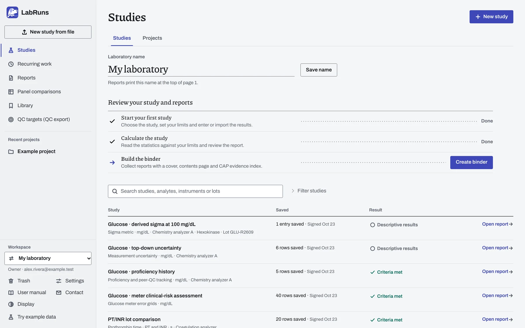Open report for PT/INR lot comparison
525x328 pixels.
pos(497,319)
